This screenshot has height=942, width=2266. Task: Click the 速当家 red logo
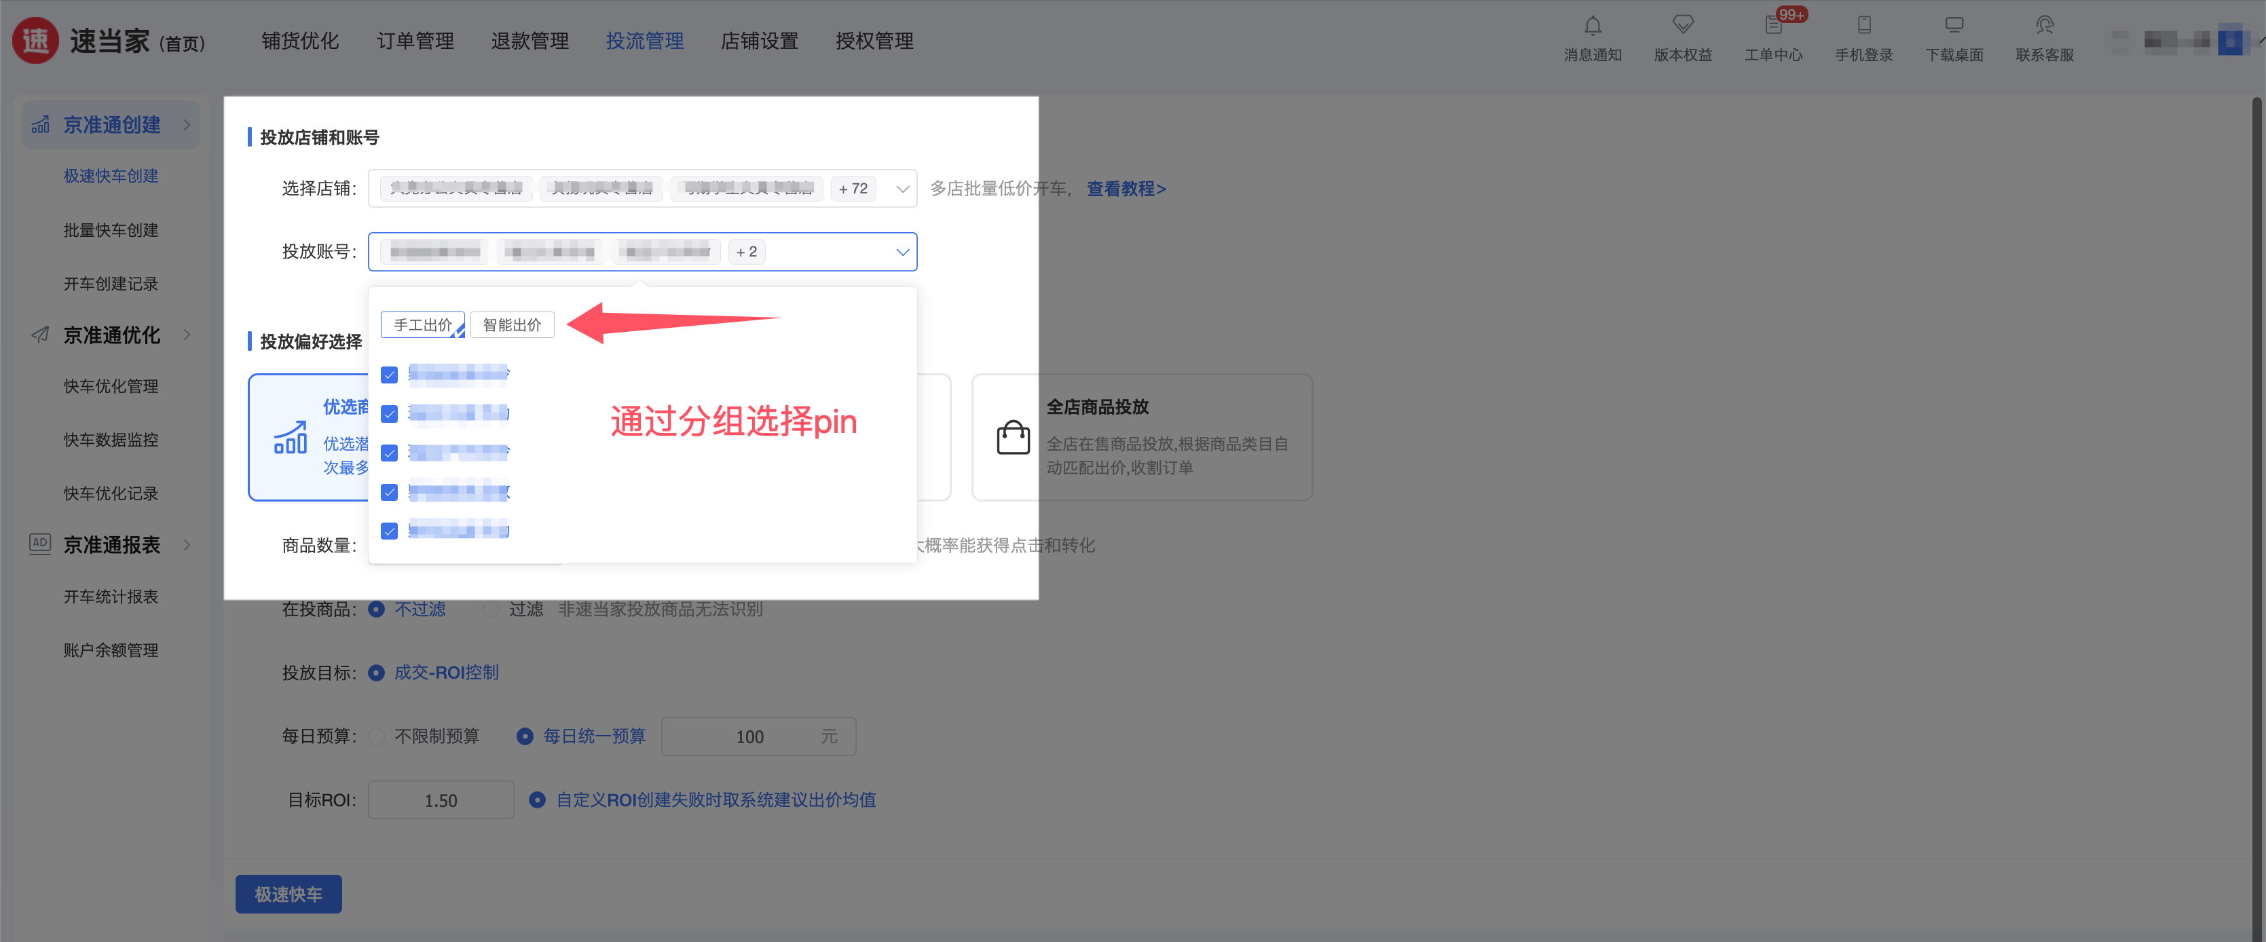pyautogui.click(x=36, y=41)
